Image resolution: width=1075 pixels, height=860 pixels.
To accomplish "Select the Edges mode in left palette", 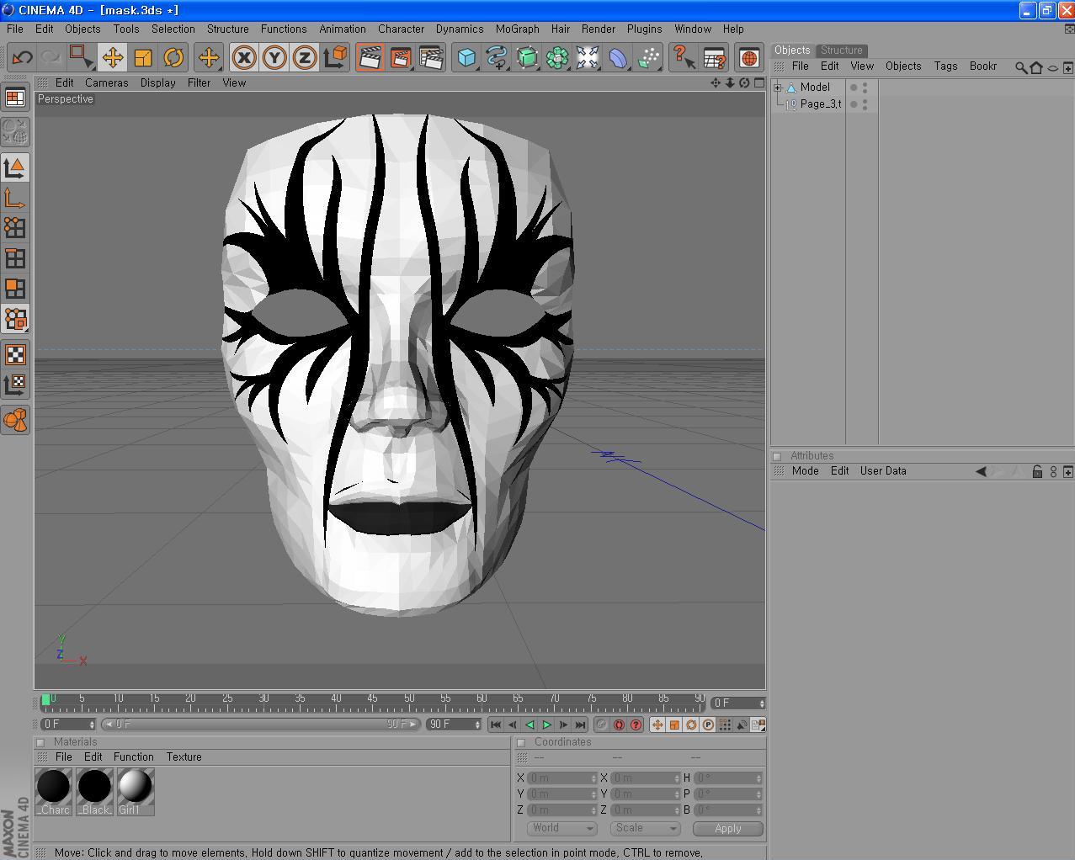I will 15,258.
